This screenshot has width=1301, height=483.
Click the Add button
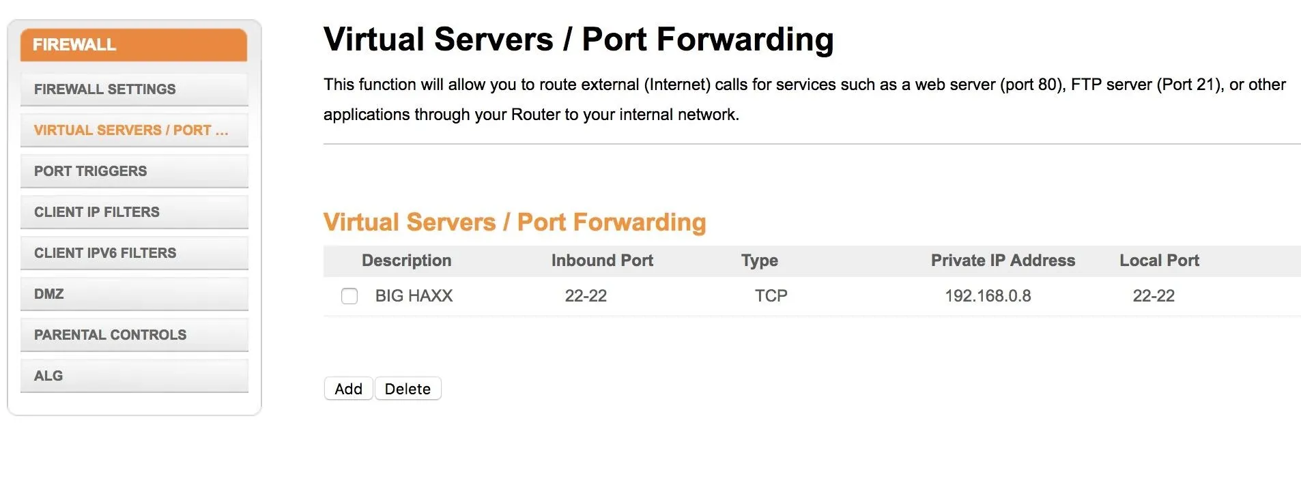click(x=348, y=389)
